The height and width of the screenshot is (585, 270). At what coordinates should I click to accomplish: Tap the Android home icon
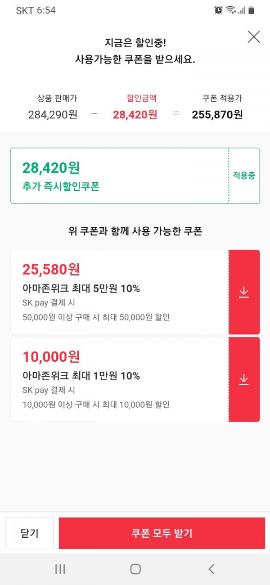135,569
